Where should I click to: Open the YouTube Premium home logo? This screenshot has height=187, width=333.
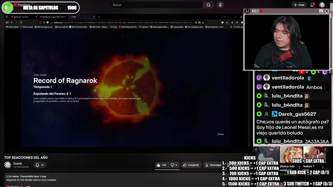point(21,5)
